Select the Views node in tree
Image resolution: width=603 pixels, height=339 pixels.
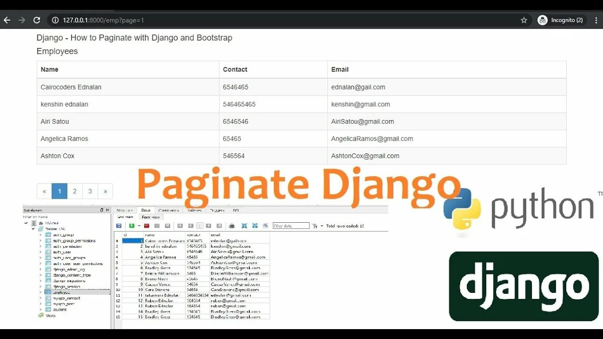coord(47,315)
